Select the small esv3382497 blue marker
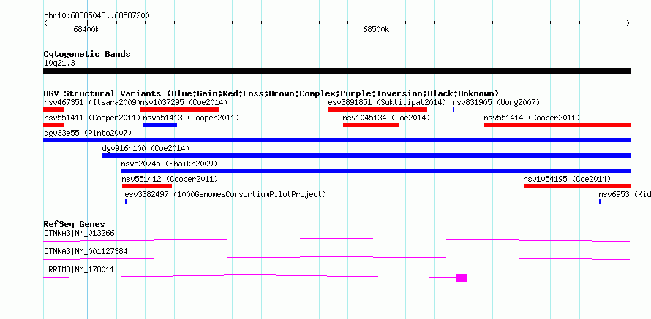Screen dimensions: 651x319 pyautogui.click(x=126, y=201)
